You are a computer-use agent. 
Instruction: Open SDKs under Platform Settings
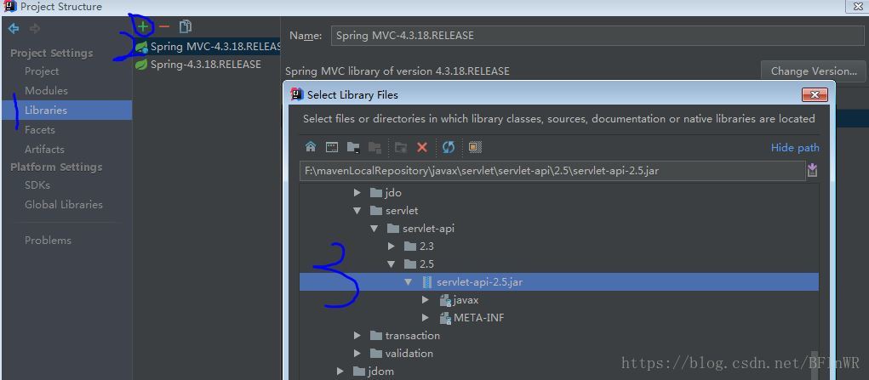pyautogui.click(x=37, y=185)
